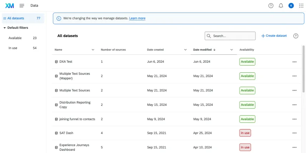This screenshot has width=306, height=153.
Task: Open the hamburger navigation menu
Action: [22, 5]
